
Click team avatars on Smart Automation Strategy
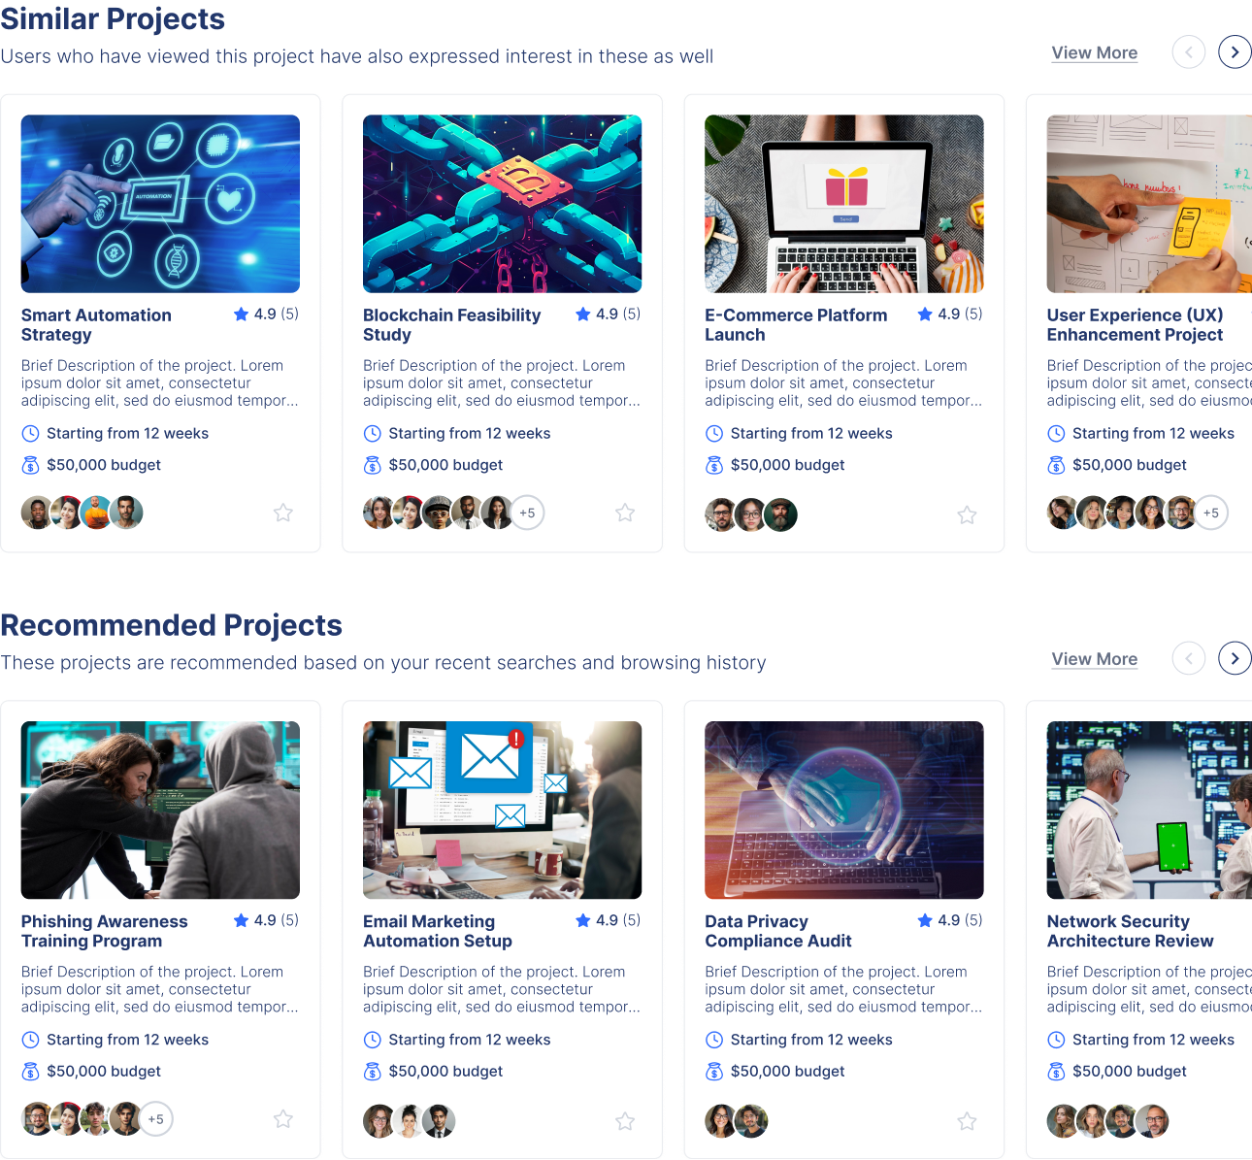point(82,513)
